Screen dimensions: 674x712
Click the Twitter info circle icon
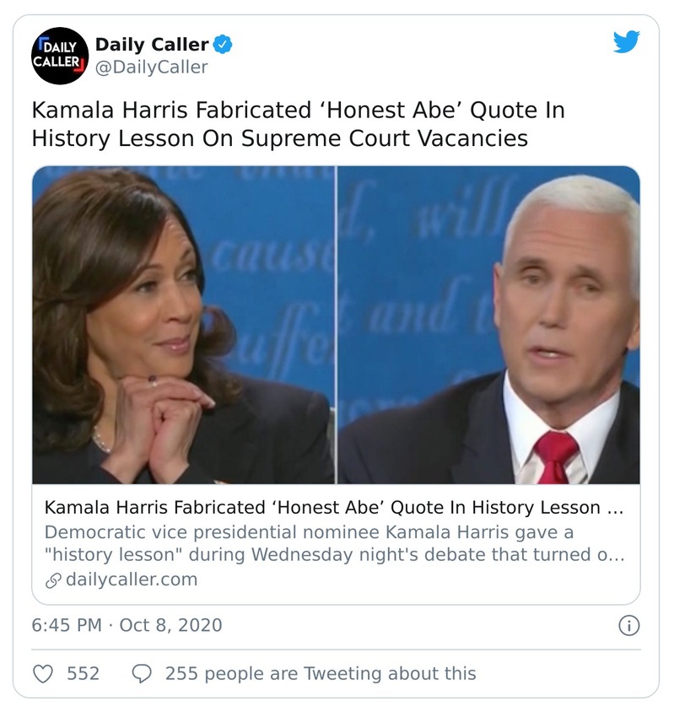628,625
